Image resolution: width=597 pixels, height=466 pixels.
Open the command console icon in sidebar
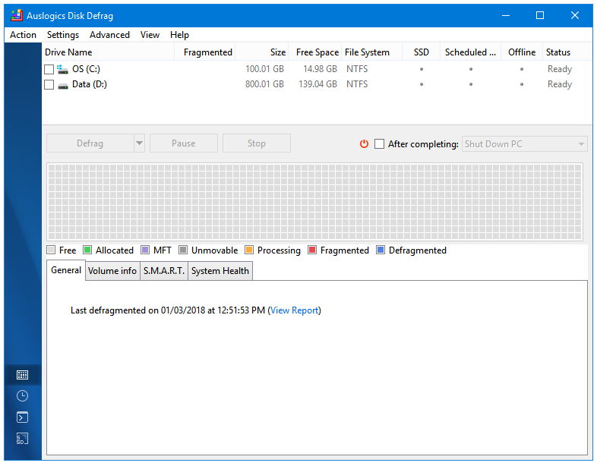[x=23, y=417]
